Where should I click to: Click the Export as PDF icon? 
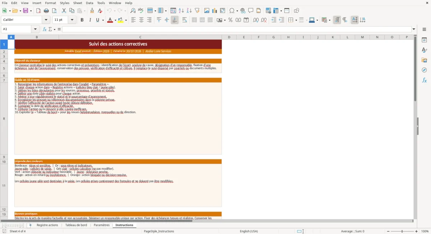point(38,11)
